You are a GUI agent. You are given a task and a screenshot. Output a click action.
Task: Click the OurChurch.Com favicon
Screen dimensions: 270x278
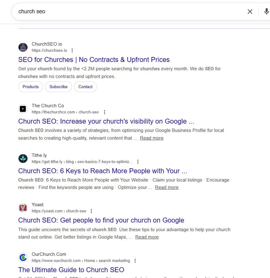[x=23, y=257]
